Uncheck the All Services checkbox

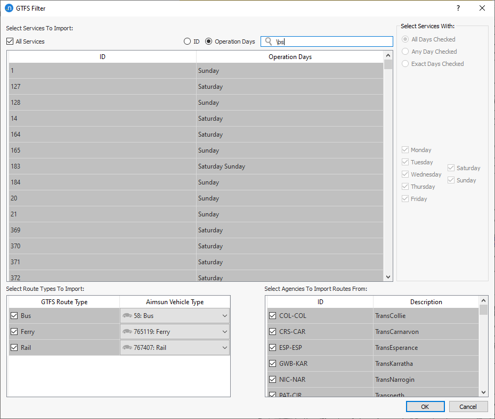coord(9,41)
